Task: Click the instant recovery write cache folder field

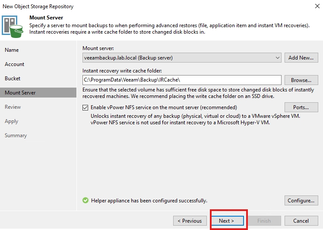Action: [182, 80]
